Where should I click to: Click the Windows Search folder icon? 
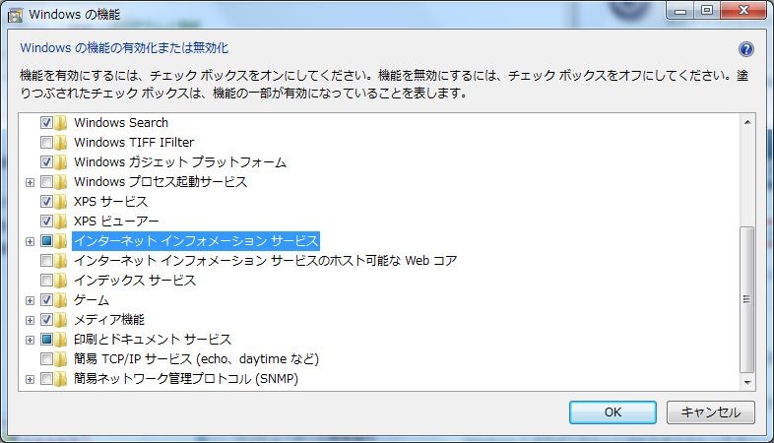61,123
